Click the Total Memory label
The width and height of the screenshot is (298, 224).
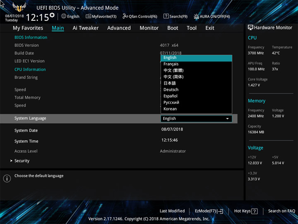point(27,97)
